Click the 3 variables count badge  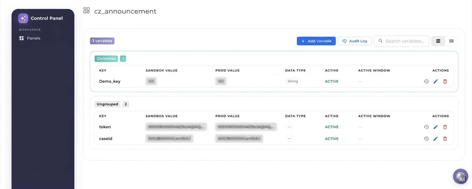(x=102, y=41)
